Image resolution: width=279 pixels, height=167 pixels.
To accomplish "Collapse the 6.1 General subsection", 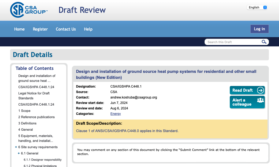I will (19, 153).
